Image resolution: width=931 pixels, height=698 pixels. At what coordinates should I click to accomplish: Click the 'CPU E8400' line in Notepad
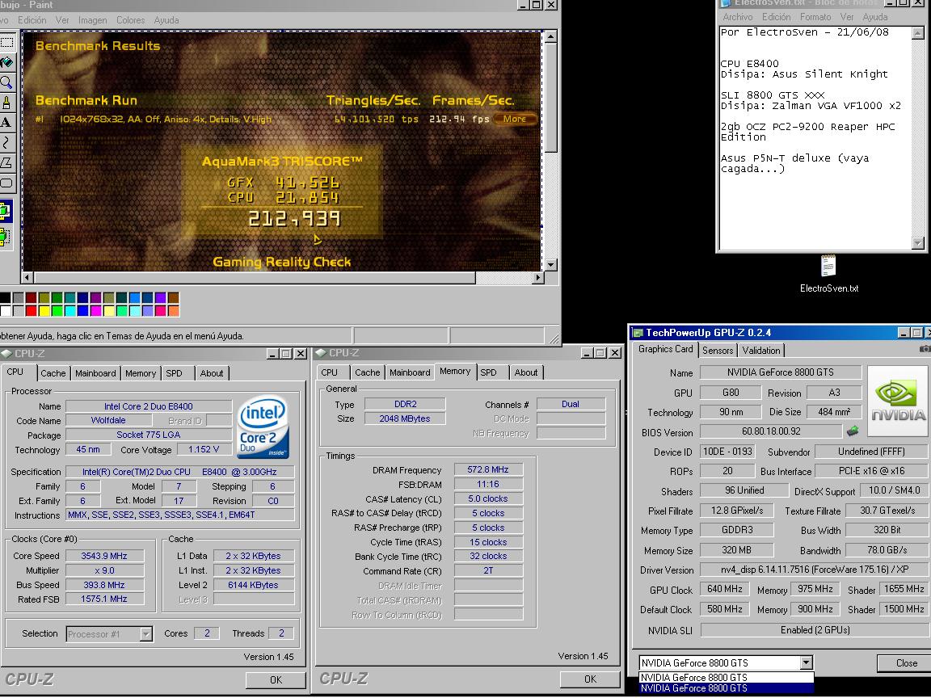click(749, 64)
